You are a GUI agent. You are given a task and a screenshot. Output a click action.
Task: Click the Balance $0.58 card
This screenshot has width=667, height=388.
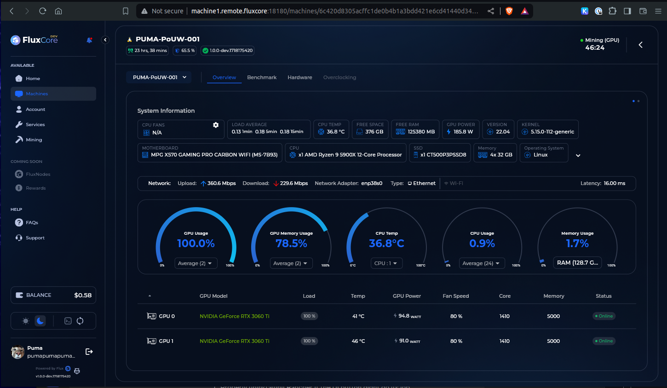53,295
